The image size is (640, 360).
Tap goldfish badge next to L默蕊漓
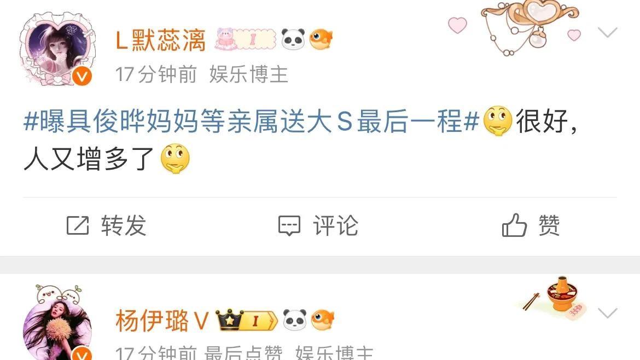click(321, 39)
